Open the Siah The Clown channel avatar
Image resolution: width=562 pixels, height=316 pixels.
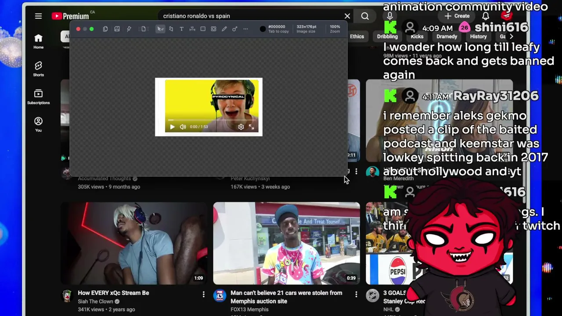click(x=67, y=295)
